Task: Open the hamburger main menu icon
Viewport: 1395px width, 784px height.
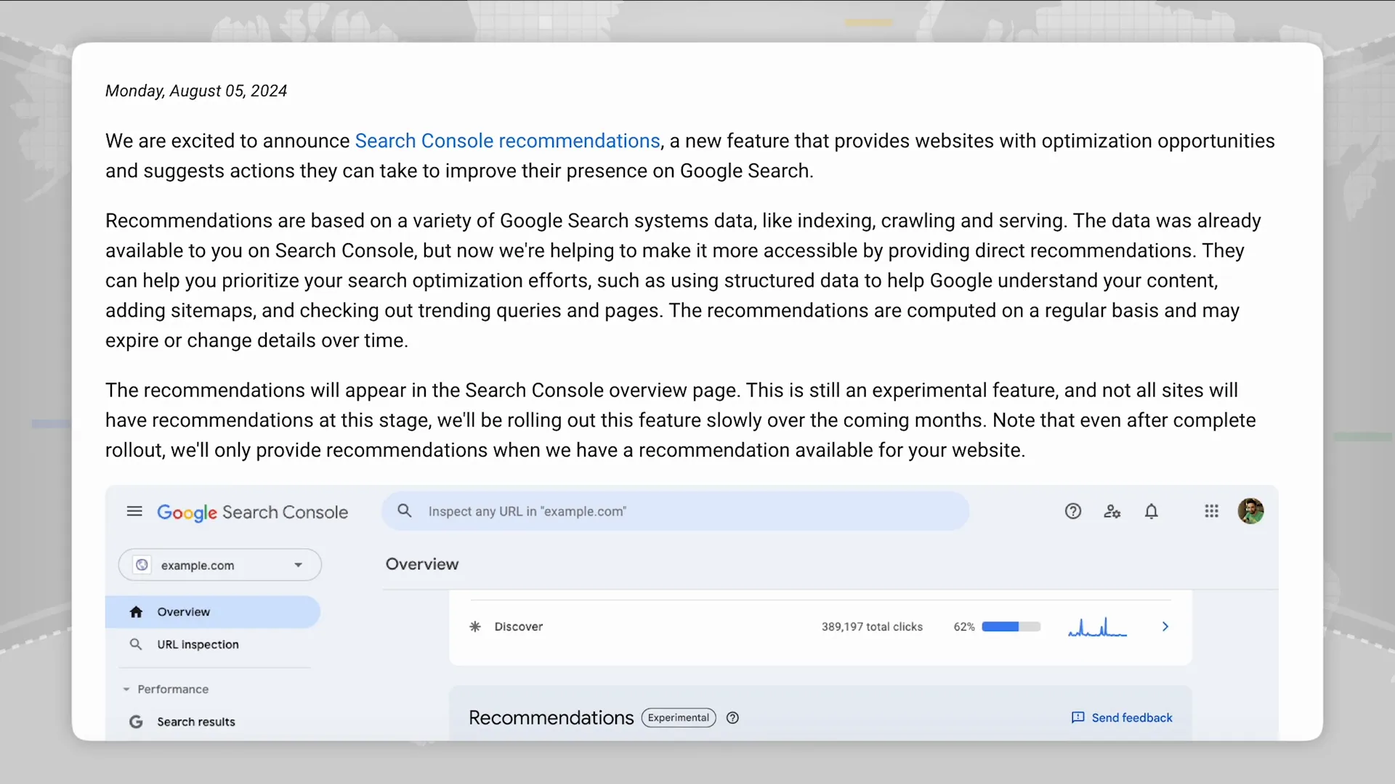Action: point(134,511)
